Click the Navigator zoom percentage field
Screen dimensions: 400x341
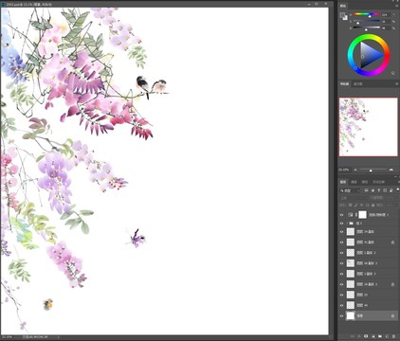[344, 170]
